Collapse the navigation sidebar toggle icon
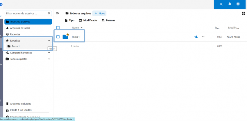 (58, 13)
